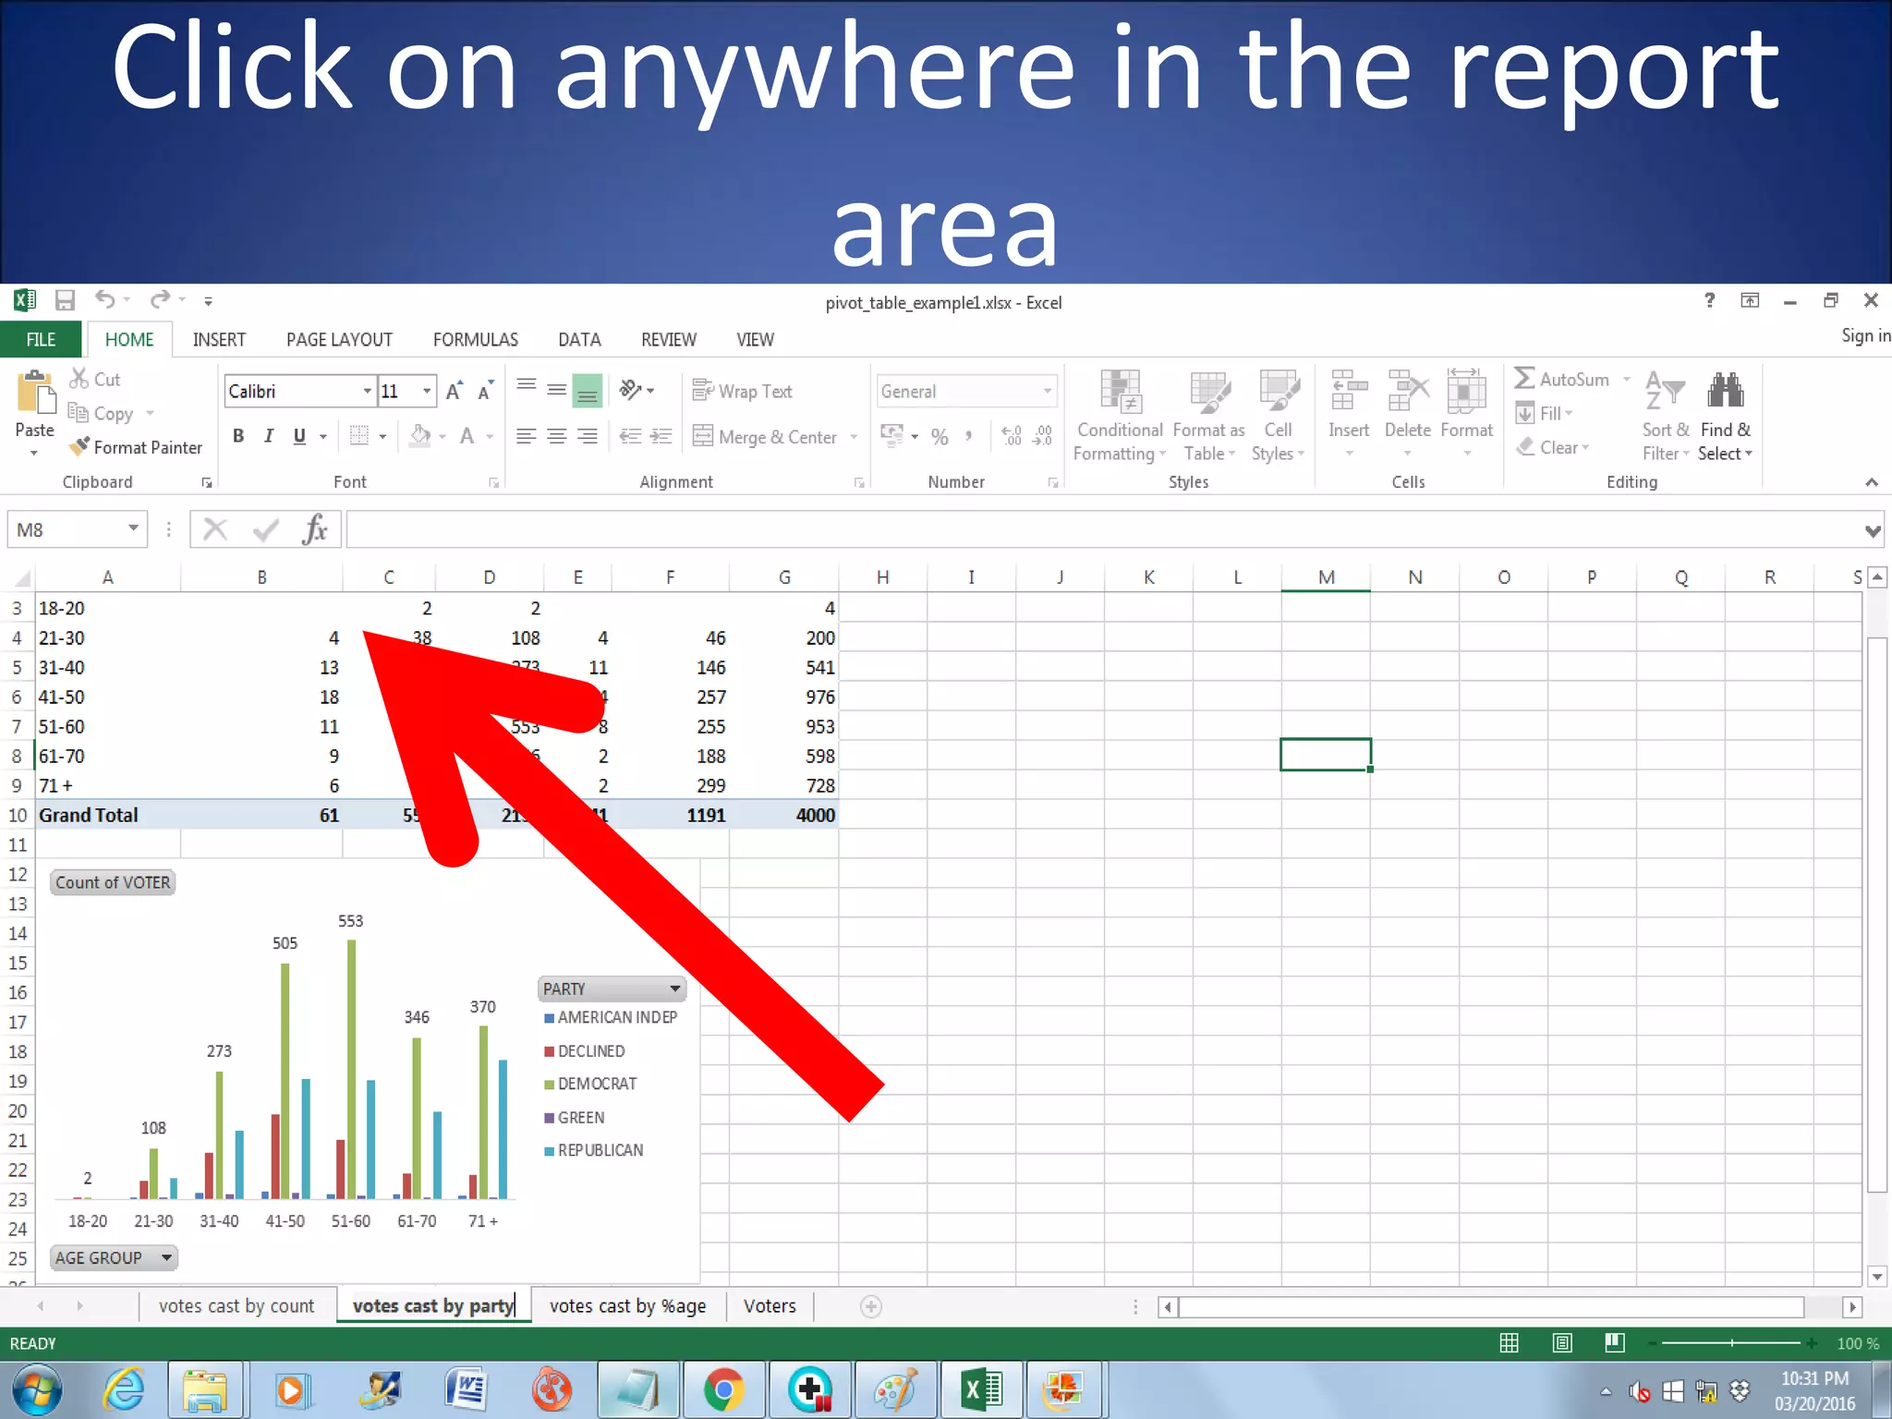
Task: Click the Save icon in quick access toolbar
Action: 65,300
